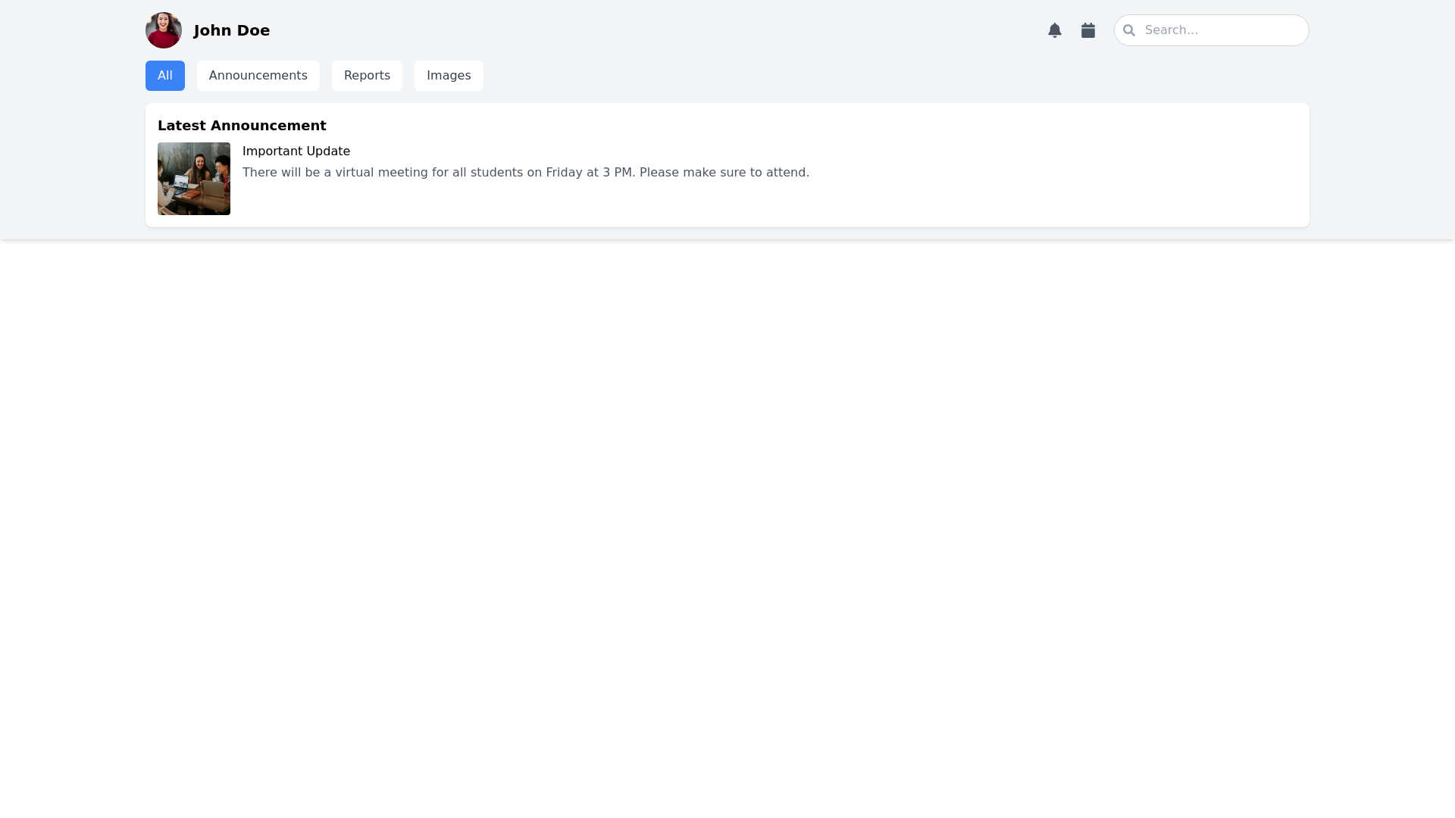Screen dimensions: 1455x818
Task: Open the Important Update title
Action: pyautogui.click(x=296, y=151)
